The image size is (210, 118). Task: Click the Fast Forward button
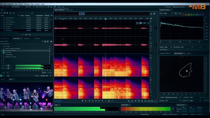click(99, 101)
